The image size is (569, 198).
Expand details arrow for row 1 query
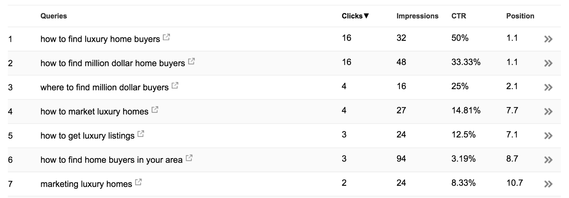[x=548, y=39]
